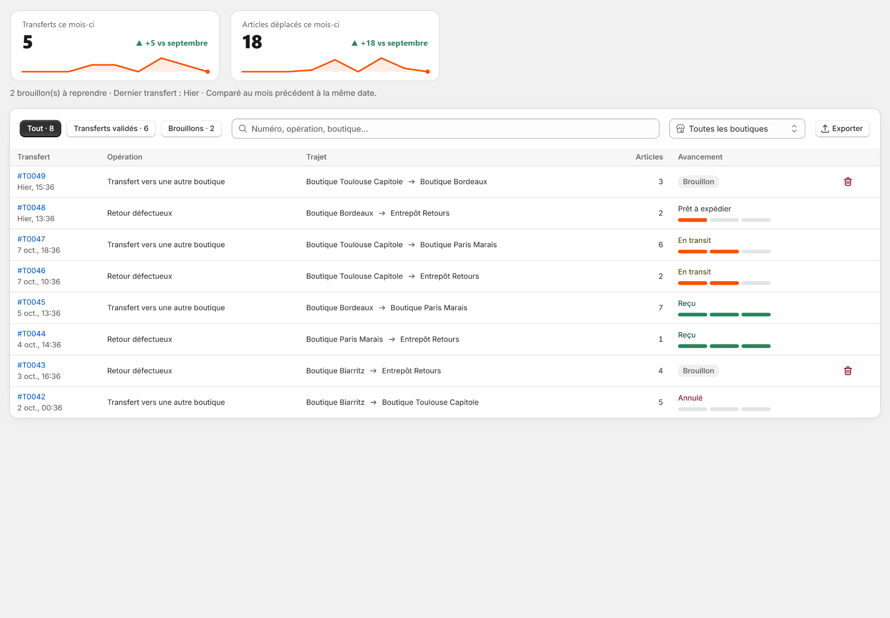The height and width of the screenshot is (618, 890).
Task: Click the Brouillon badge on row #T0049
Action: tap(698, 182)
